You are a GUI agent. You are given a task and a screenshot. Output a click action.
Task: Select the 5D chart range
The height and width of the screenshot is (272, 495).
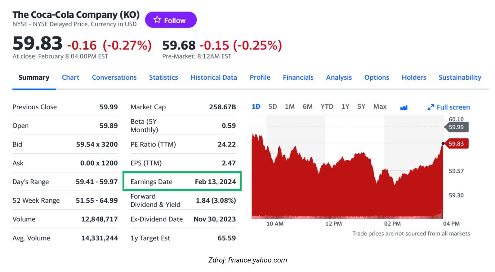point(272,107)
